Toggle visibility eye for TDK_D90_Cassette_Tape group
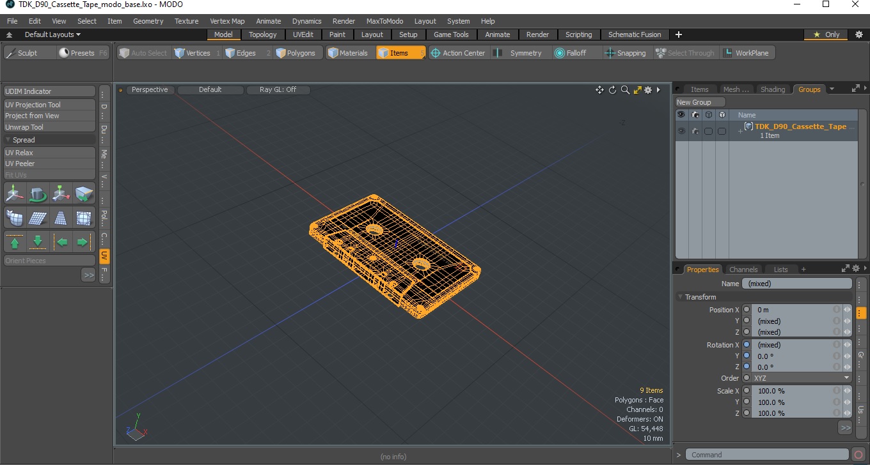This screenshot has height=465, width=870. (x=681, y=131)
